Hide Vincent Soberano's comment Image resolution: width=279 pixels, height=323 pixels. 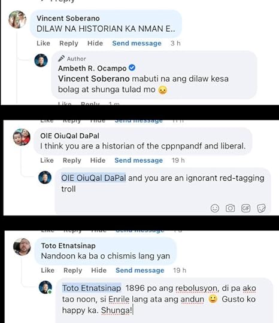coord(95,43)
